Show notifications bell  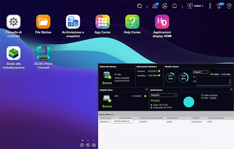pos(175,6)
